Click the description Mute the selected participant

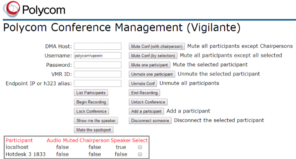210,65
